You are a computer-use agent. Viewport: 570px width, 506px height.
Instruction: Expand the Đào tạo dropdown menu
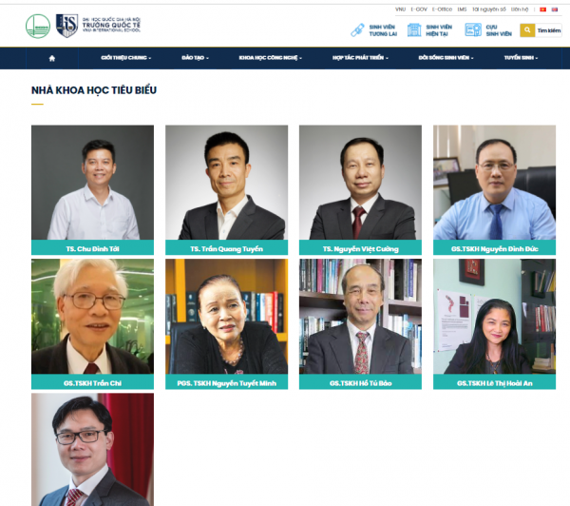pyautogui.click(x=195, y=58)
